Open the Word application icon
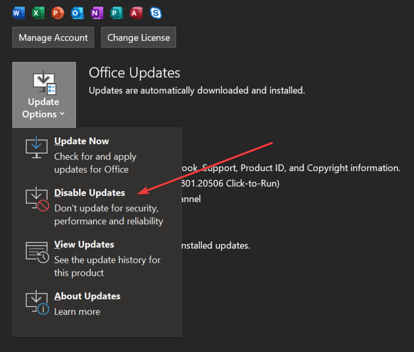Image resolution: width=414 pixels, height=352 pixels. tap(18, 12)
